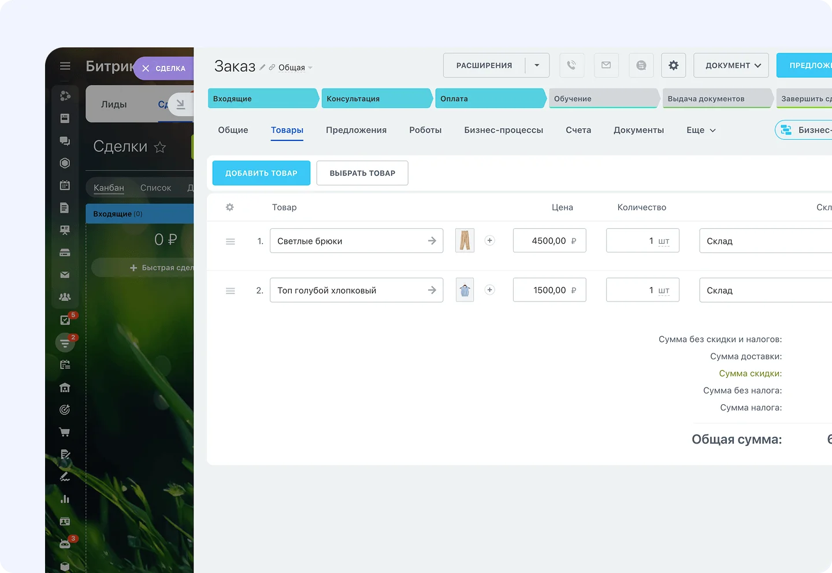Click the price field showing 4500,00

point(549,241)
